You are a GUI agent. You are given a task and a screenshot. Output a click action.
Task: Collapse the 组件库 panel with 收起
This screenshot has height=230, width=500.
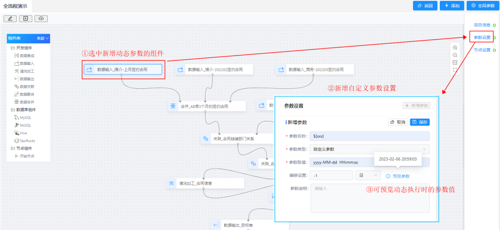43,38
